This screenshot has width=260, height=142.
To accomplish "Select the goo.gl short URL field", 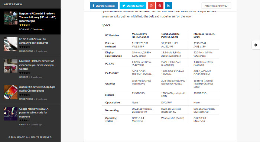I will click(x=216, y=6).
